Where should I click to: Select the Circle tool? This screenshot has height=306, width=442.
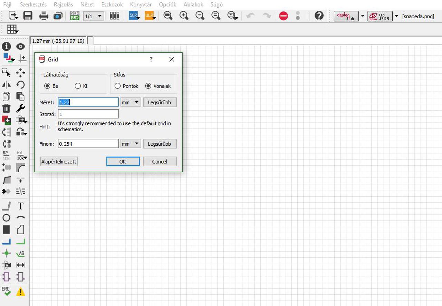[x=7, y=218]
